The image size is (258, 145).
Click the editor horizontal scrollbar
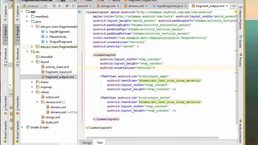coord(152,138)
